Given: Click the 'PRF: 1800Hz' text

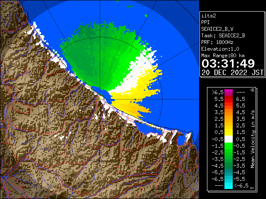Looking at the screenshot, I should coord(217,42).
